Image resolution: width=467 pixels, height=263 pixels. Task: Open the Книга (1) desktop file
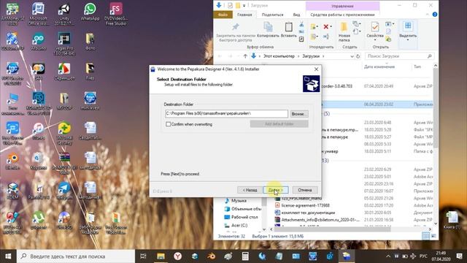click(452, 220)
